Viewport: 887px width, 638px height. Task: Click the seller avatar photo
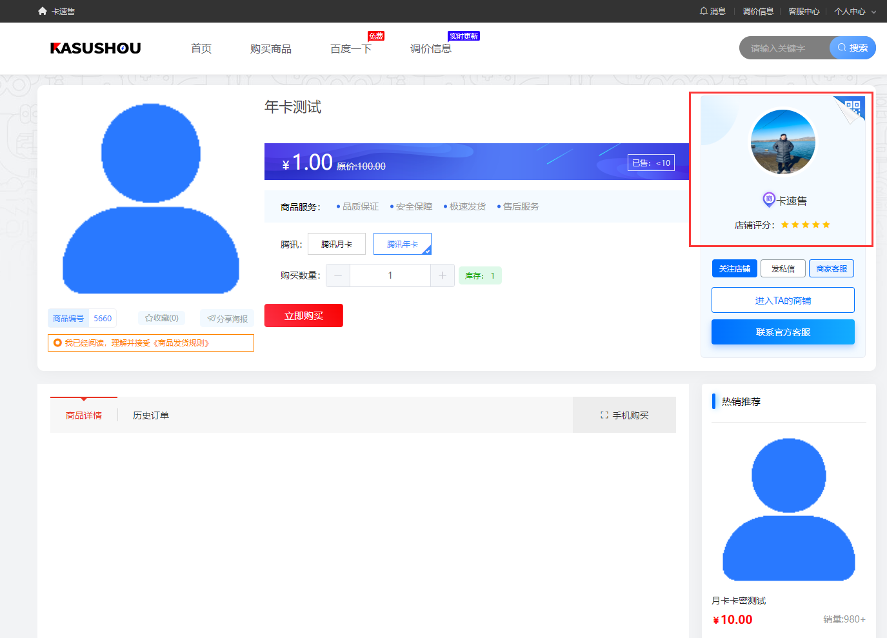[783, 142]
